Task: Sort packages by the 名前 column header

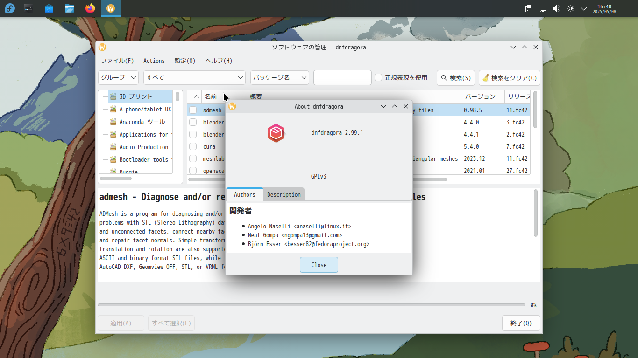Action: click(224, 96)
